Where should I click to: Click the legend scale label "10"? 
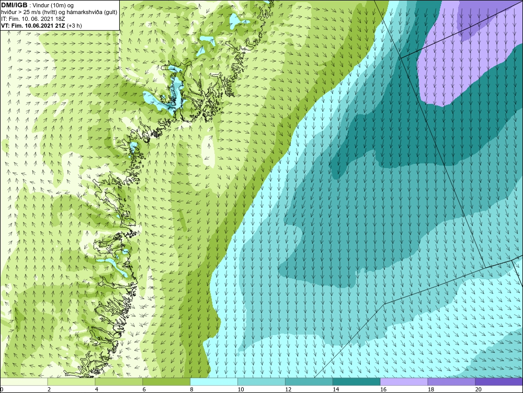(241, 389)
